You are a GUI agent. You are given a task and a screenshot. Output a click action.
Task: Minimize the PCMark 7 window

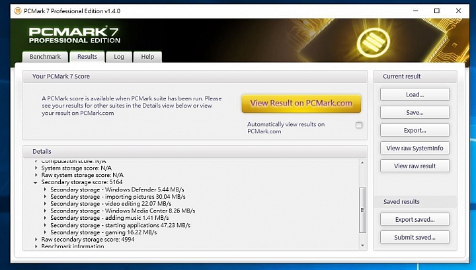pyautogui.click(x=416, y=11)
